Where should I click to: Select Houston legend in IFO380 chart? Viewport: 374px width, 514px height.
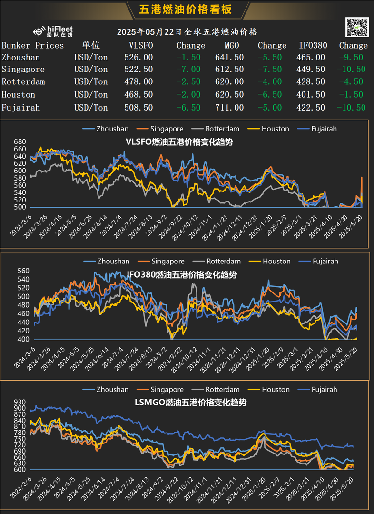point(269,261)
